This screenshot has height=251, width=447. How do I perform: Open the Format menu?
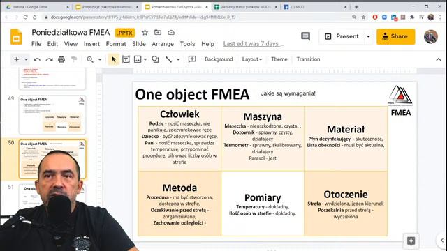coord(116,44)
